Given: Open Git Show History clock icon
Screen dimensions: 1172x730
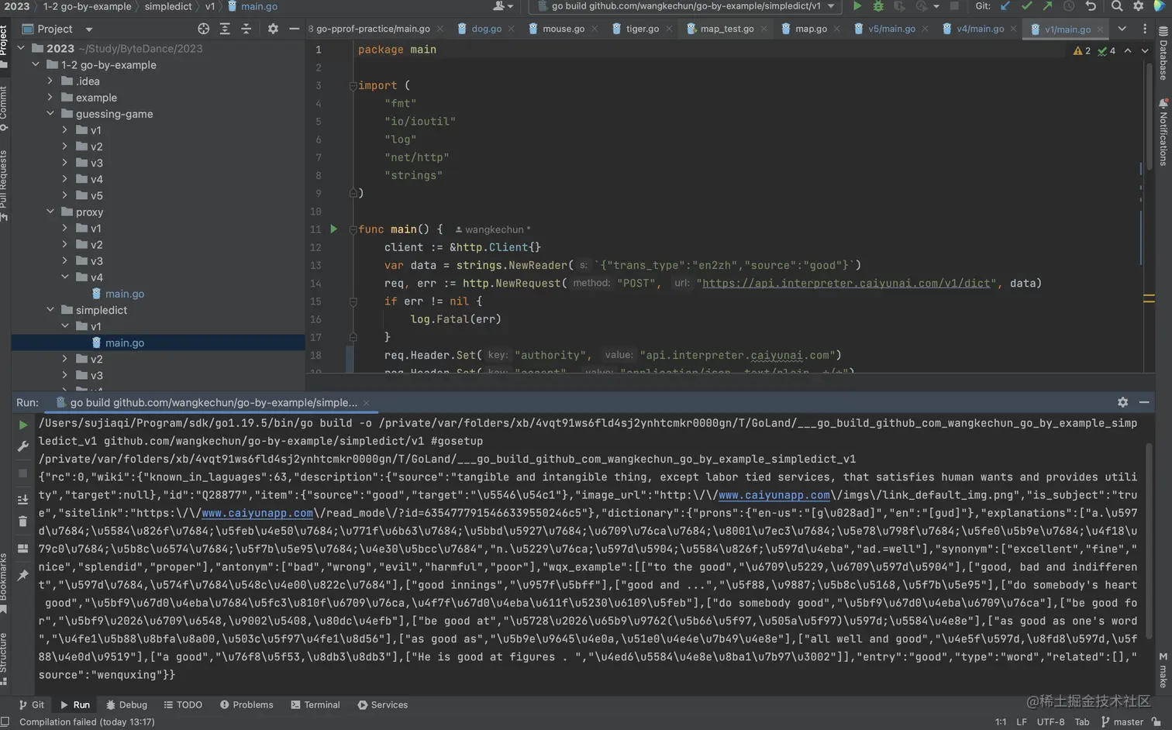Looking at the screenshot, I should point(1069,6).
